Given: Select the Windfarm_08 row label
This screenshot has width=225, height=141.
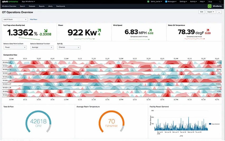Looking at the screenshot, I should [x=7, y=88].
